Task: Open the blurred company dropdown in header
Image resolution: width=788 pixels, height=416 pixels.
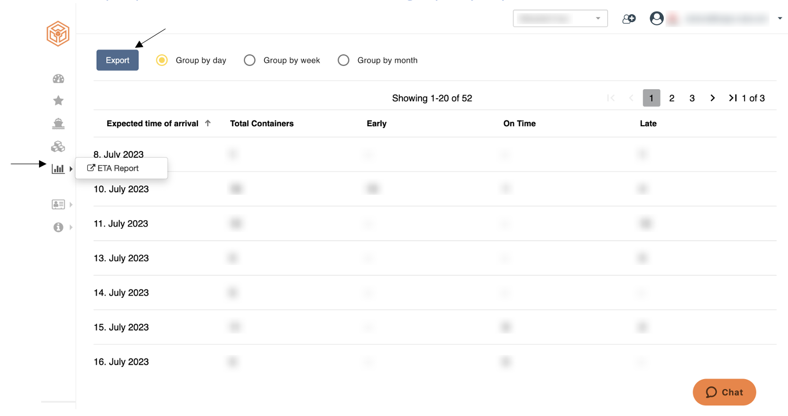Action: coord(560,18)
